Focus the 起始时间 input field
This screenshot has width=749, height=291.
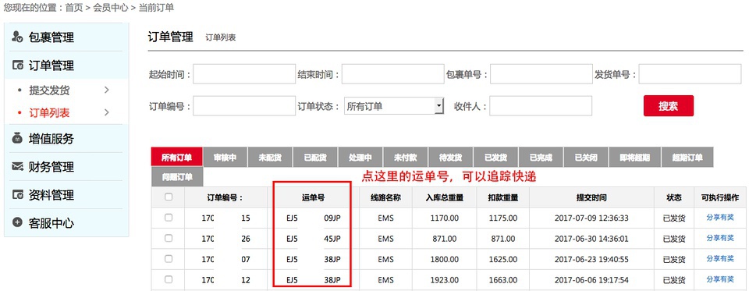pos(244,74)
